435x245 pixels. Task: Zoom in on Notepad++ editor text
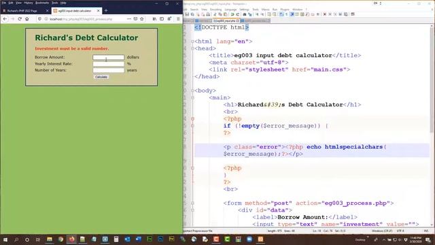tap(257, 14)
